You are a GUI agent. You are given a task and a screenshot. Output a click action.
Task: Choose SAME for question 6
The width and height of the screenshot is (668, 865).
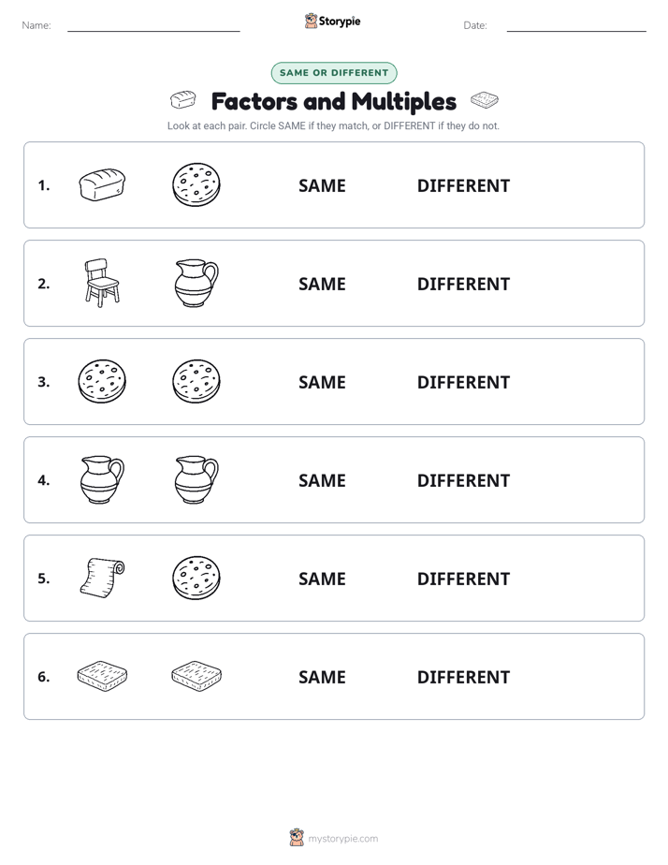point(322,677)
